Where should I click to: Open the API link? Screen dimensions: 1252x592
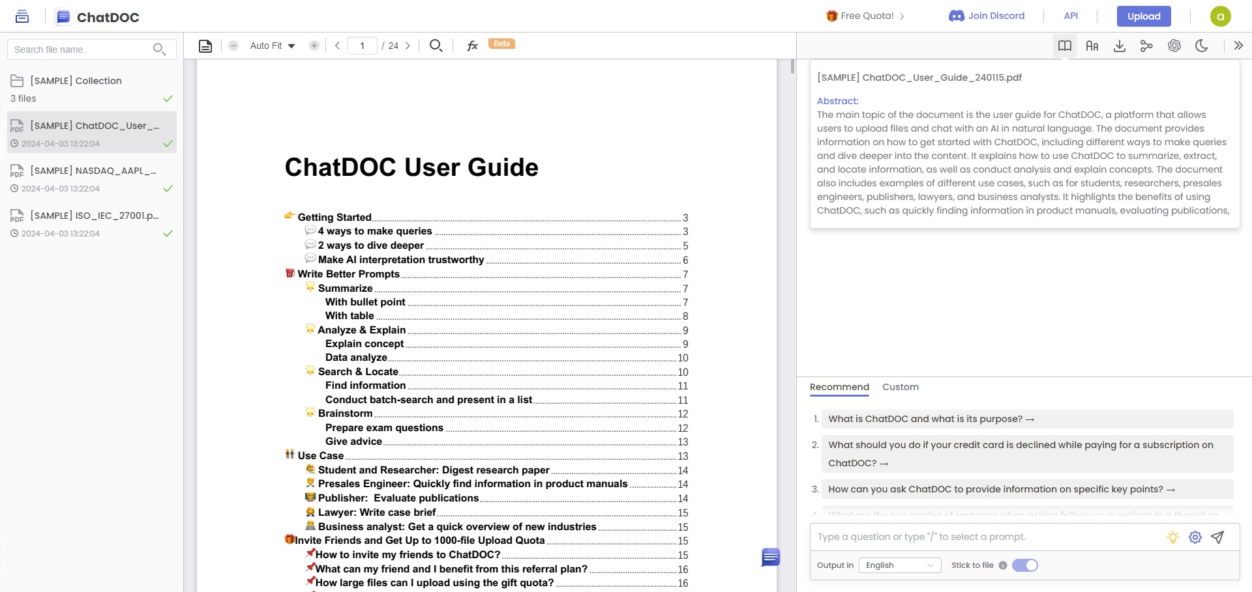[x=1071, y=16]
